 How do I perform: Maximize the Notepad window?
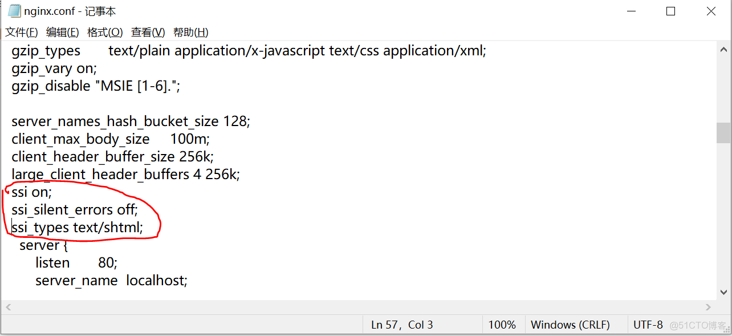670,11
